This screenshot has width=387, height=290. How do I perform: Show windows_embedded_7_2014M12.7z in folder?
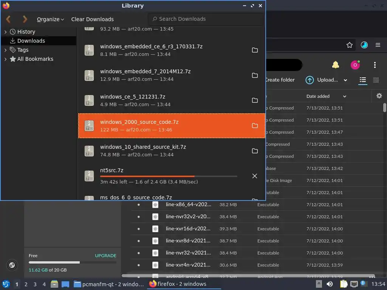point(255,75)
